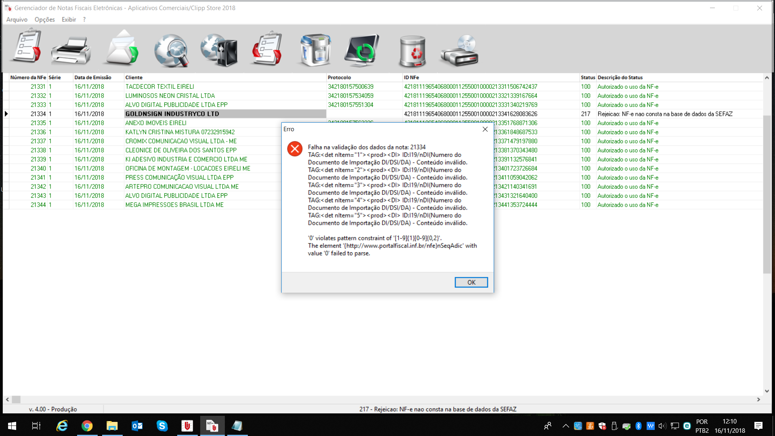The height and width of the screenshot is (436, 775).
Task: Open the Windows Start menu
Action: 12,426
